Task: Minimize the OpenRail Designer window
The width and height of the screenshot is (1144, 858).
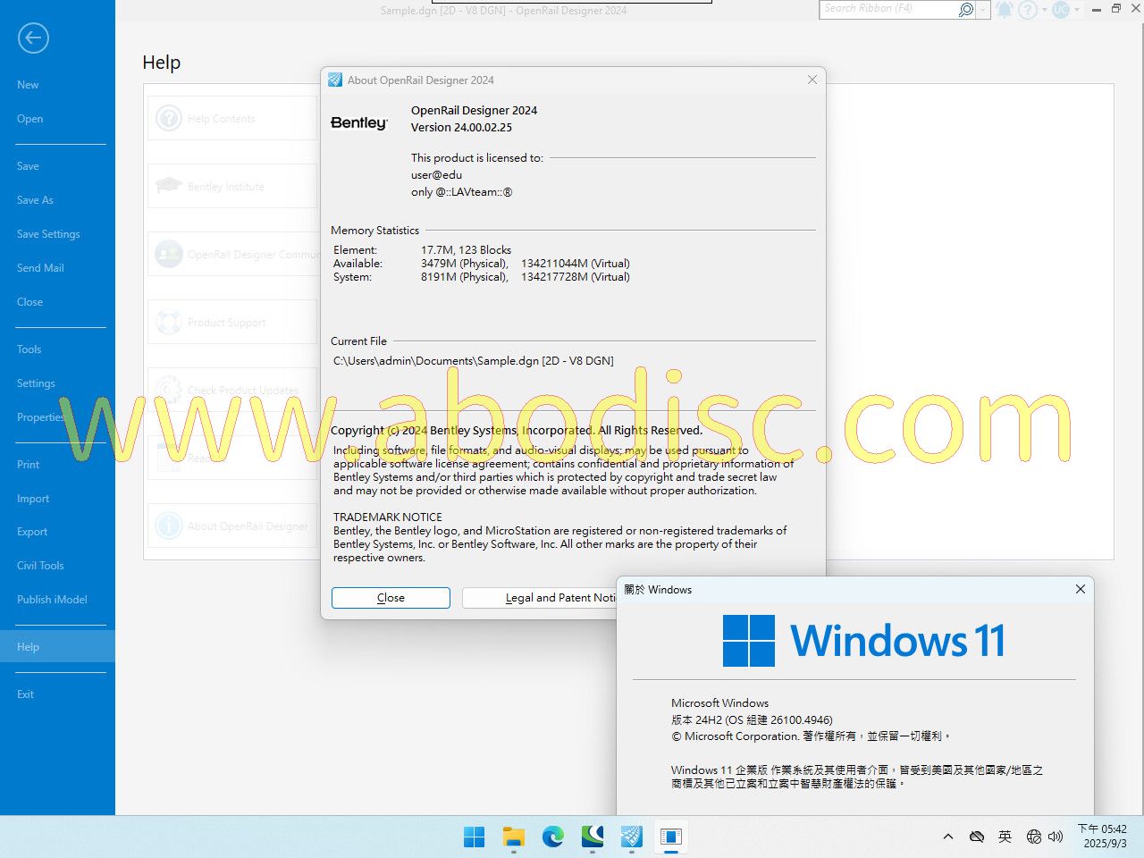Action: click(x=1097, y=9)
